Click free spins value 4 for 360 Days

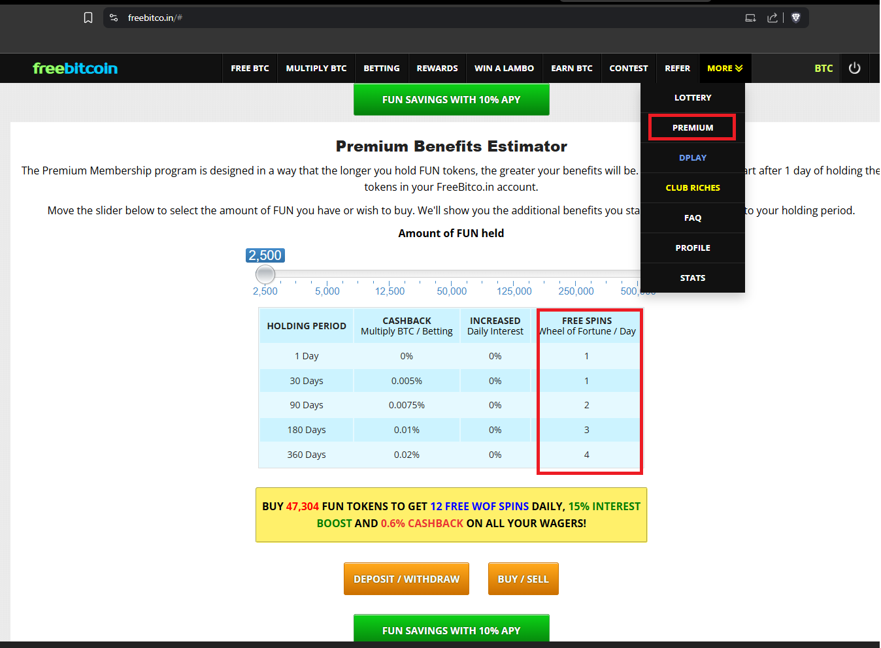click(x=587, y=455)
